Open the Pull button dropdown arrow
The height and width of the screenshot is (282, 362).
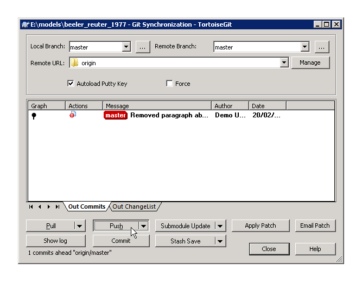coord(80,226)
